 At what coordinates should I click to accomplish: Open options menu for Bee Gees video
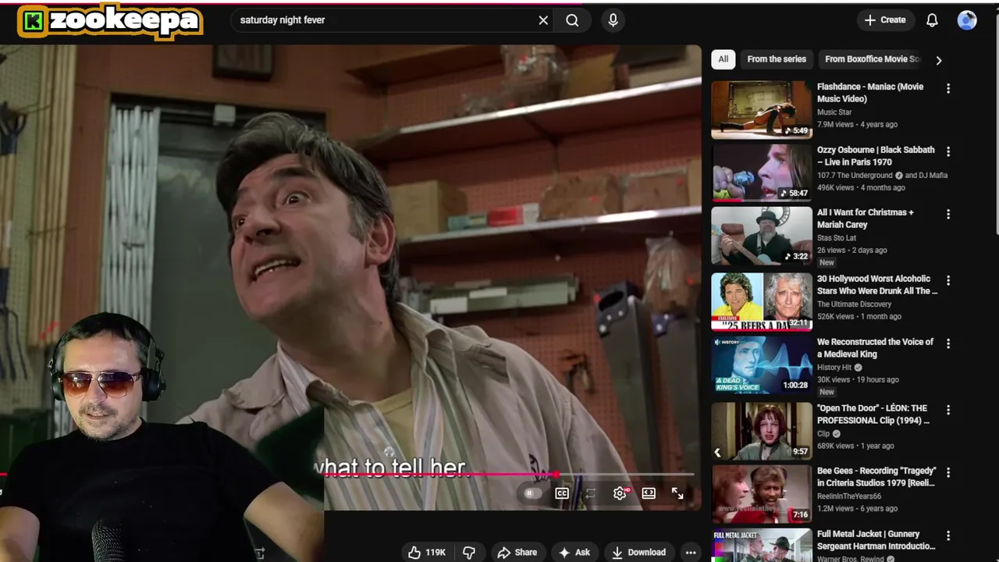[x=948, y=473]
